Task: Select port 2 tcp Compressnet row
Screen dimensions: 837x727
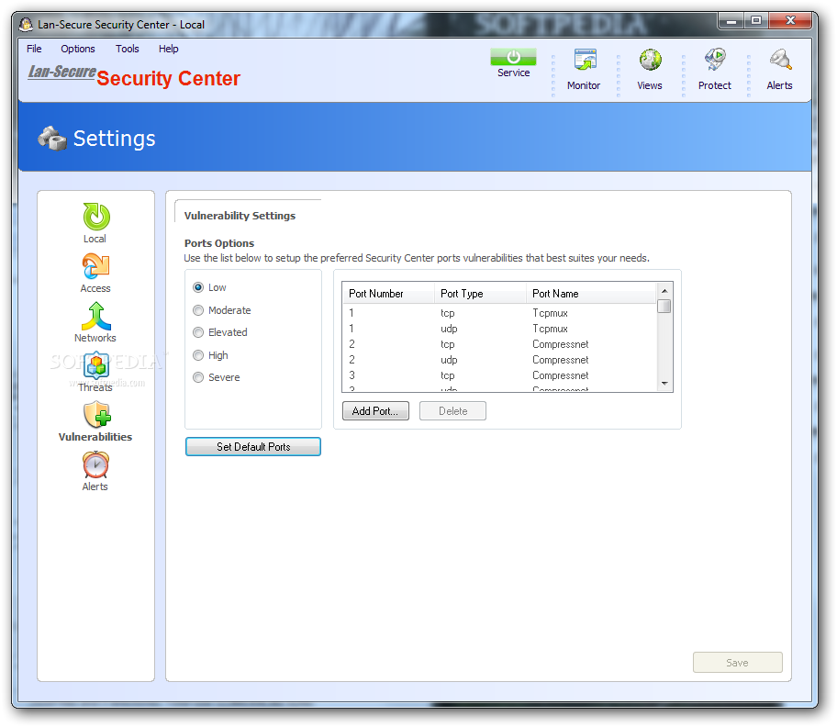Action: click(x=499, y=344)
